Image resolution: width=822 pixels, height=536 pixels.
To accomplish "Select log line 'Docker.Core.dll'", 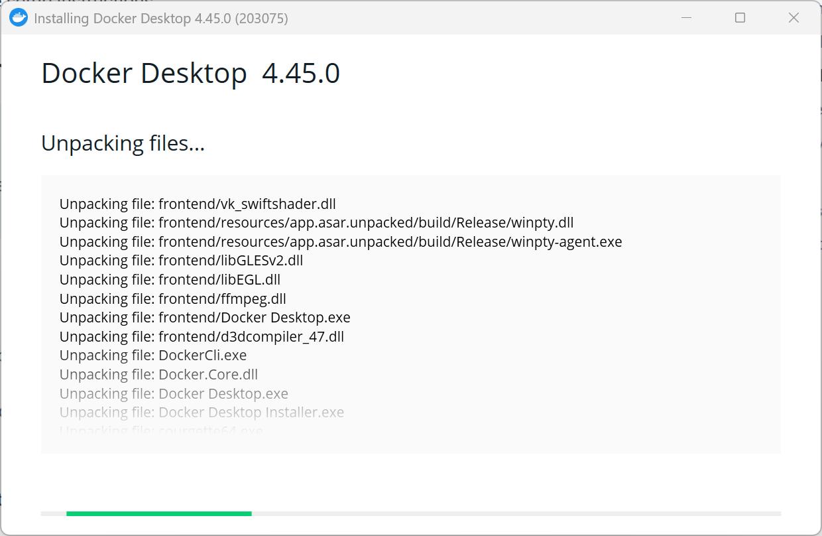I will click(159, 374).
